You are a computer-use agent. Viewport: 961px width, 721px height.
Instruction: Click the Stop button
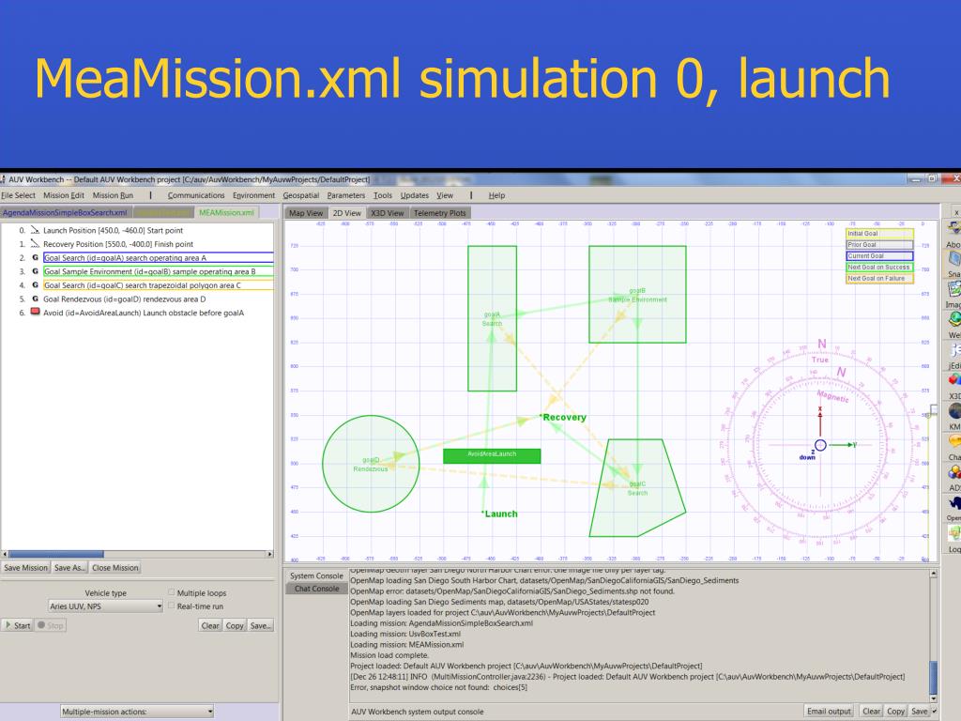51,625
